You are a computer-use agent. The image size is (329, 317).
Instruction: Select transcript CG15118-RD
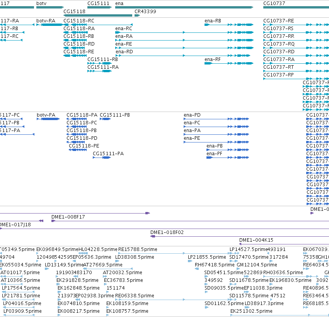click(79, 44)
